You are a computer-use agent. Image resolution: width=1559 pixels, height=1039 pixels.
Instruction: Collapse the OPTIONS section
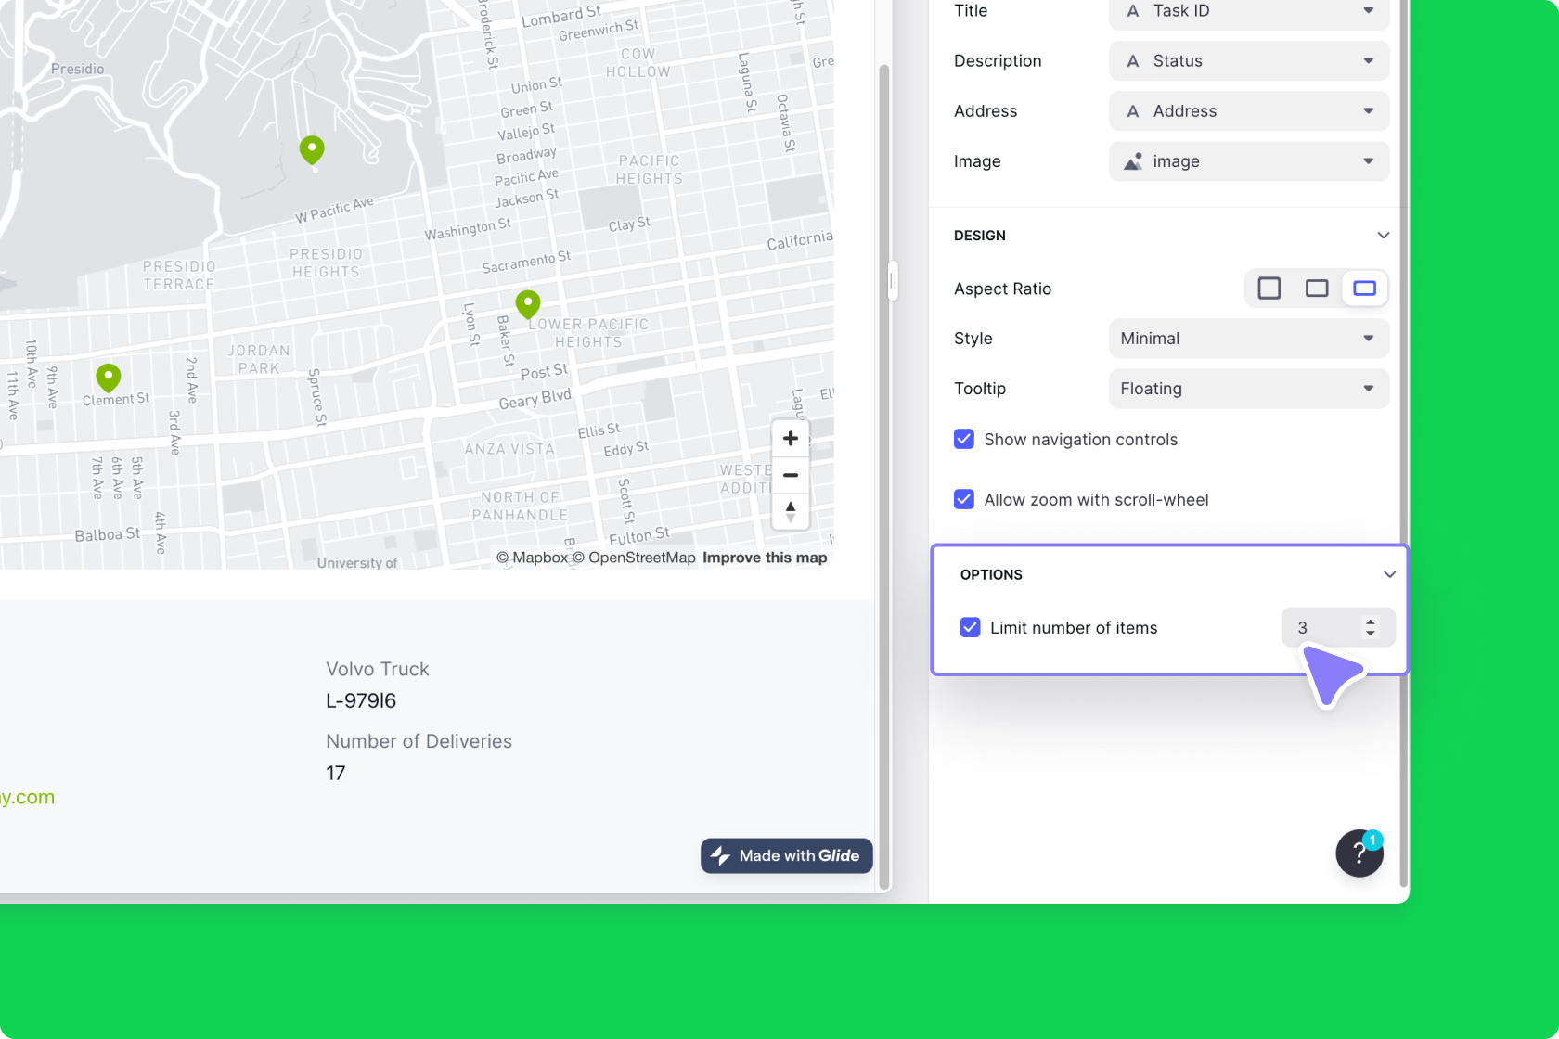pyautogui.click(x=1389, y=574)
